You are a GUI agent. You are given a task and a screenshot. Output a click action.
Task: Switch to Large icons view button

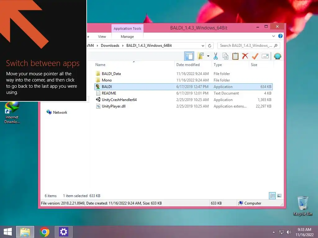coord(279,196)
